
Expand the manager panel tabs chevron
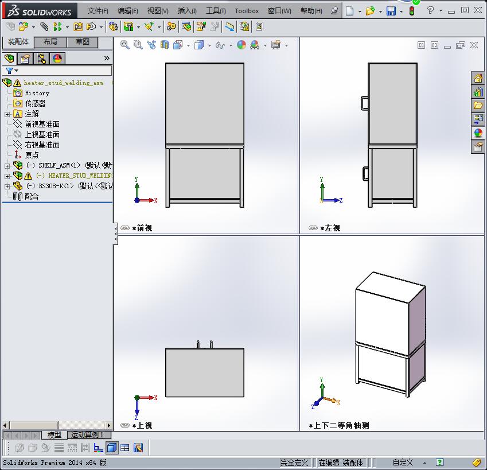(x=107, y=58)
